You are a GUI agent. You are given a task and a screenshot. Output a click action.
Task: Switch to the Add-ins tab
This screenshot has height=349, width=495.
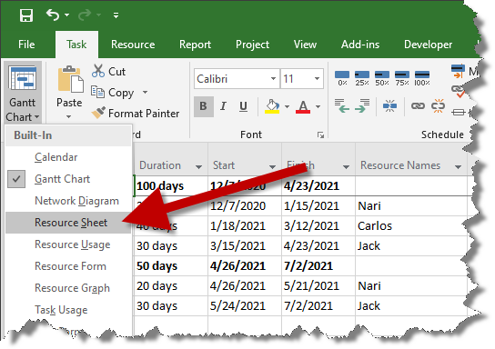360,45
